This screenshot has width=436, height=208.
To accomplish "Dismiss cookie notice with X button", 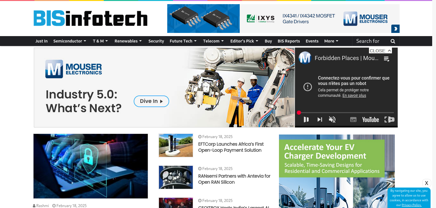I will coord(426,183).
